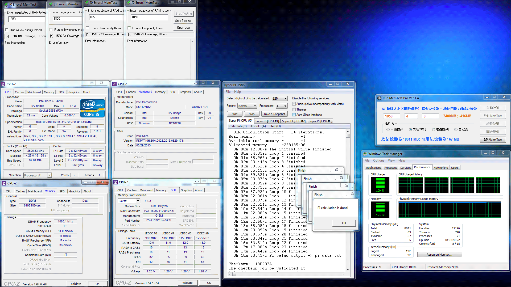Viewport: 511px width, 287px height.
Task: Click the 1850 megabytes field in Run MemTest Pro
Action: coord(392,116)
